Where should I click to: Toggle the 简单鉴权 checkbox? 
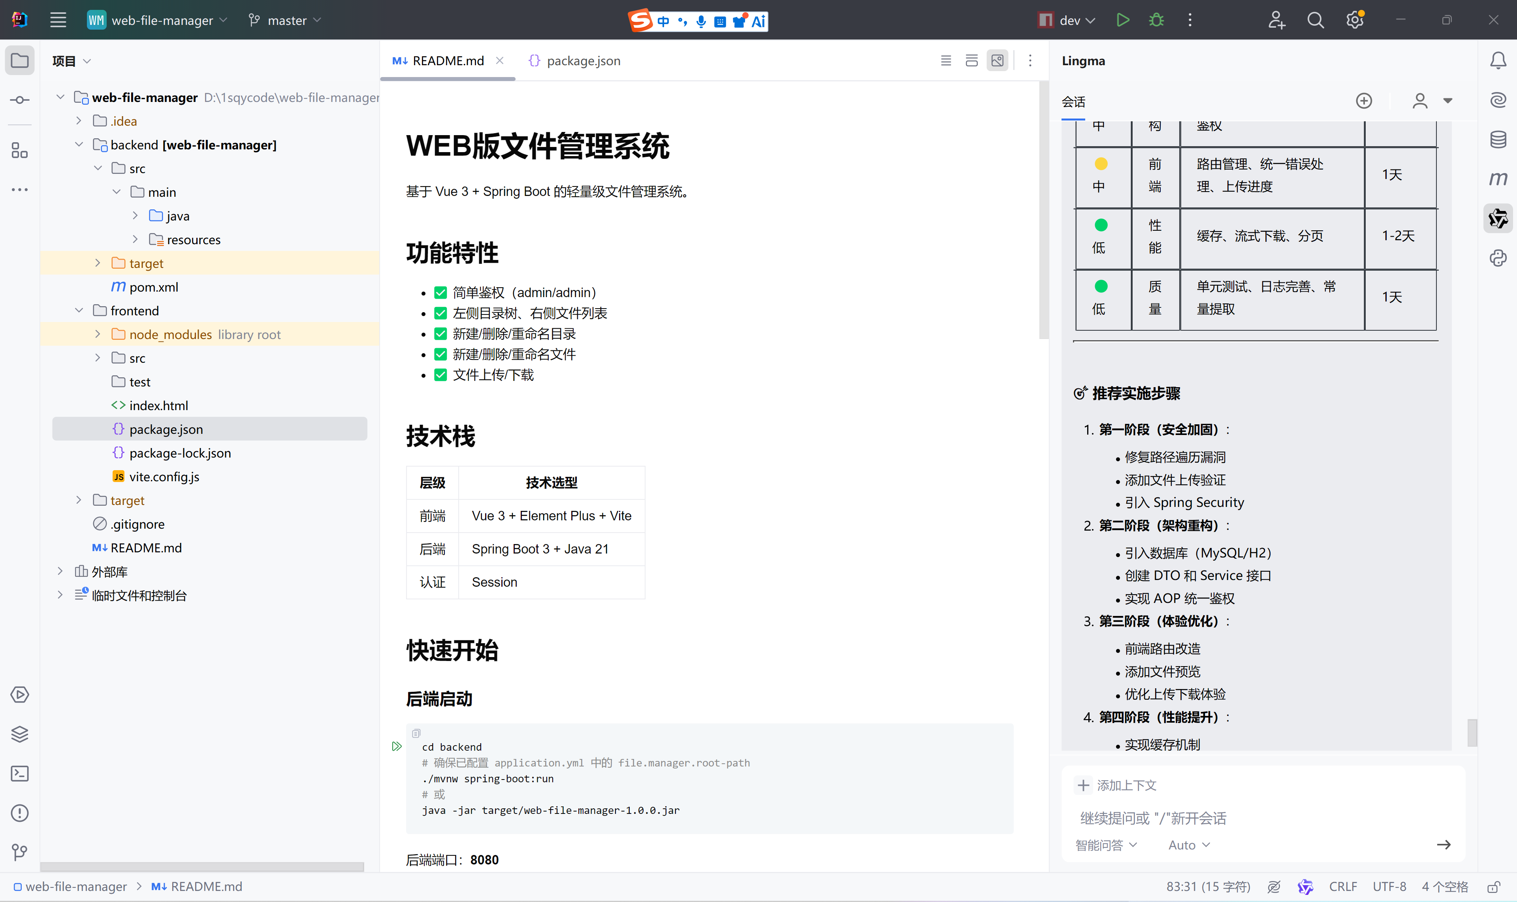pyautogui.click(x=440, y=292)
